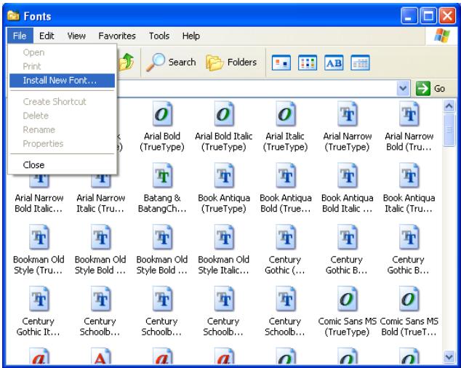Image resolution: width=461 pixels, height=368 pixels.
Task: Select the Century Gothic (... font icon
Action: [285, 237]
